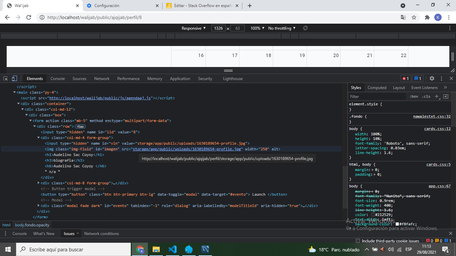Select the inspect element picker icon
This screenshot has width=456, height=256.
(x=6, y=79)
